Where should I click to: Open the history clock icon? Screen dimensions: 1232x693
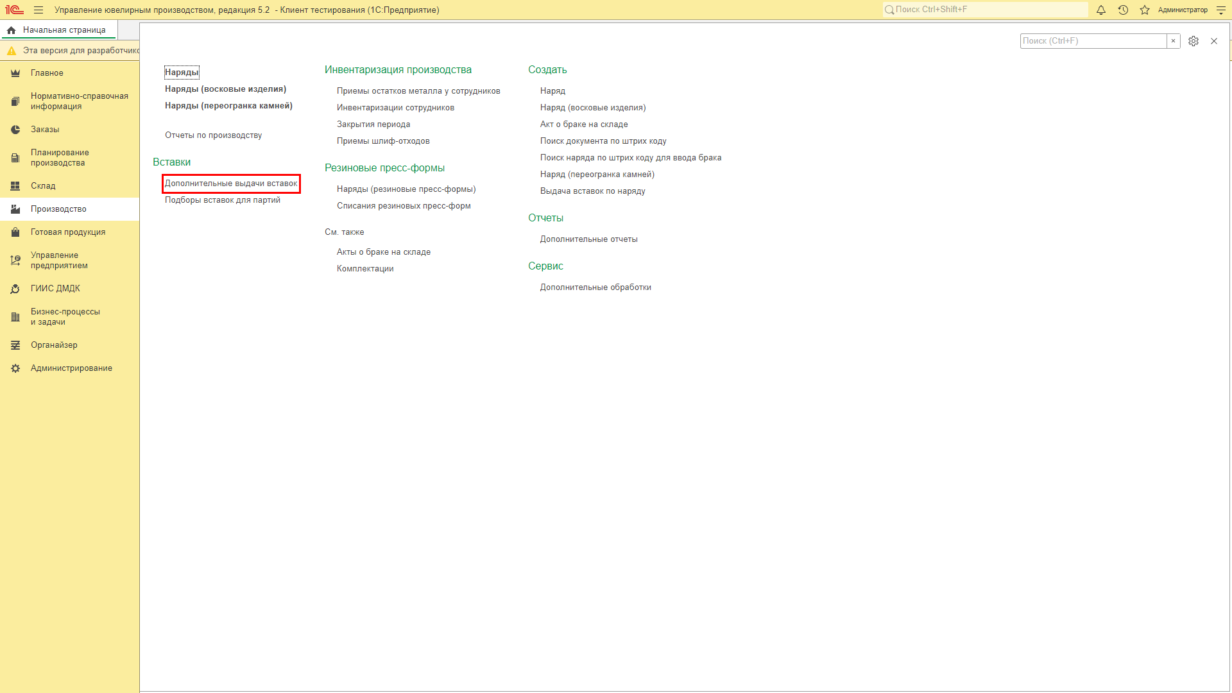tap(1123, 10)
